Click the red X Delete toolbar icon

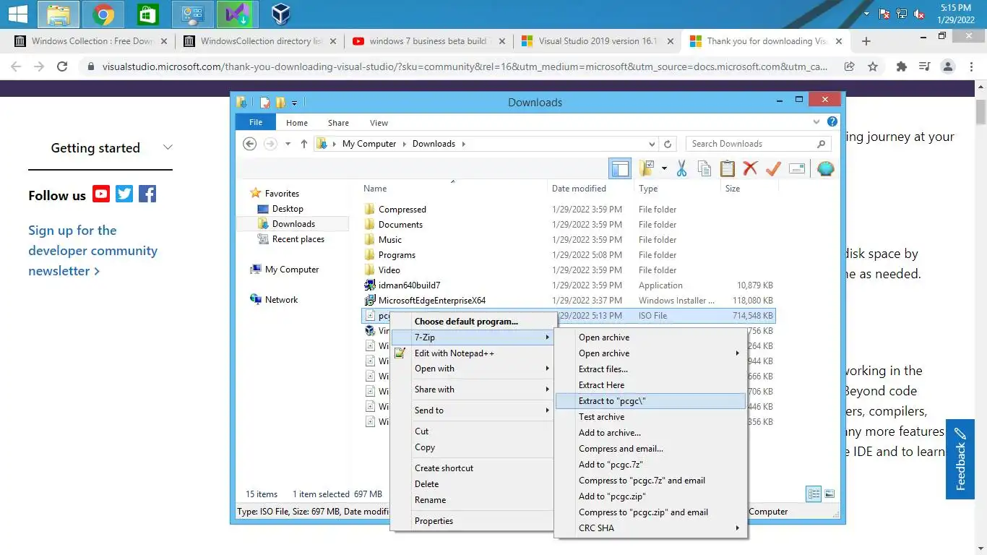[x=750, y=168]
